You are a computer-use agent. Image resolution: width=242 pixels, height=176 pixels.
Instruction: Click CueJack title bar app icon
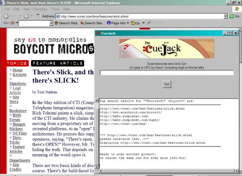[98, 33]
